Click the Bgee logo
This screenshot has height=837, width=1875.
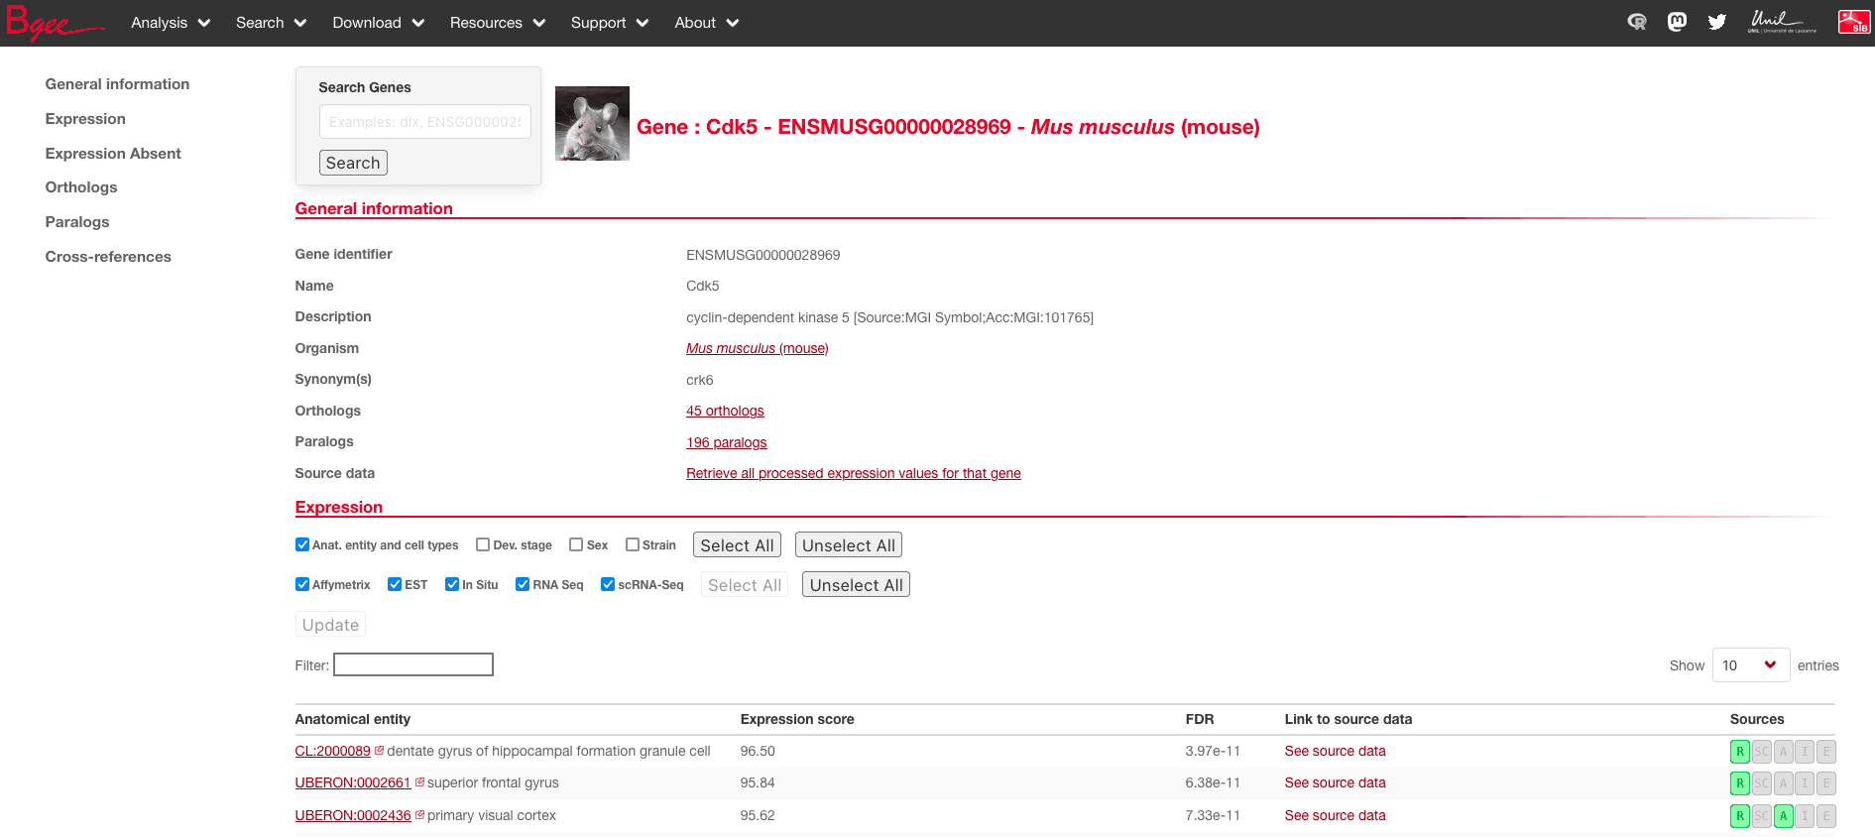click(x=54, y=23)
